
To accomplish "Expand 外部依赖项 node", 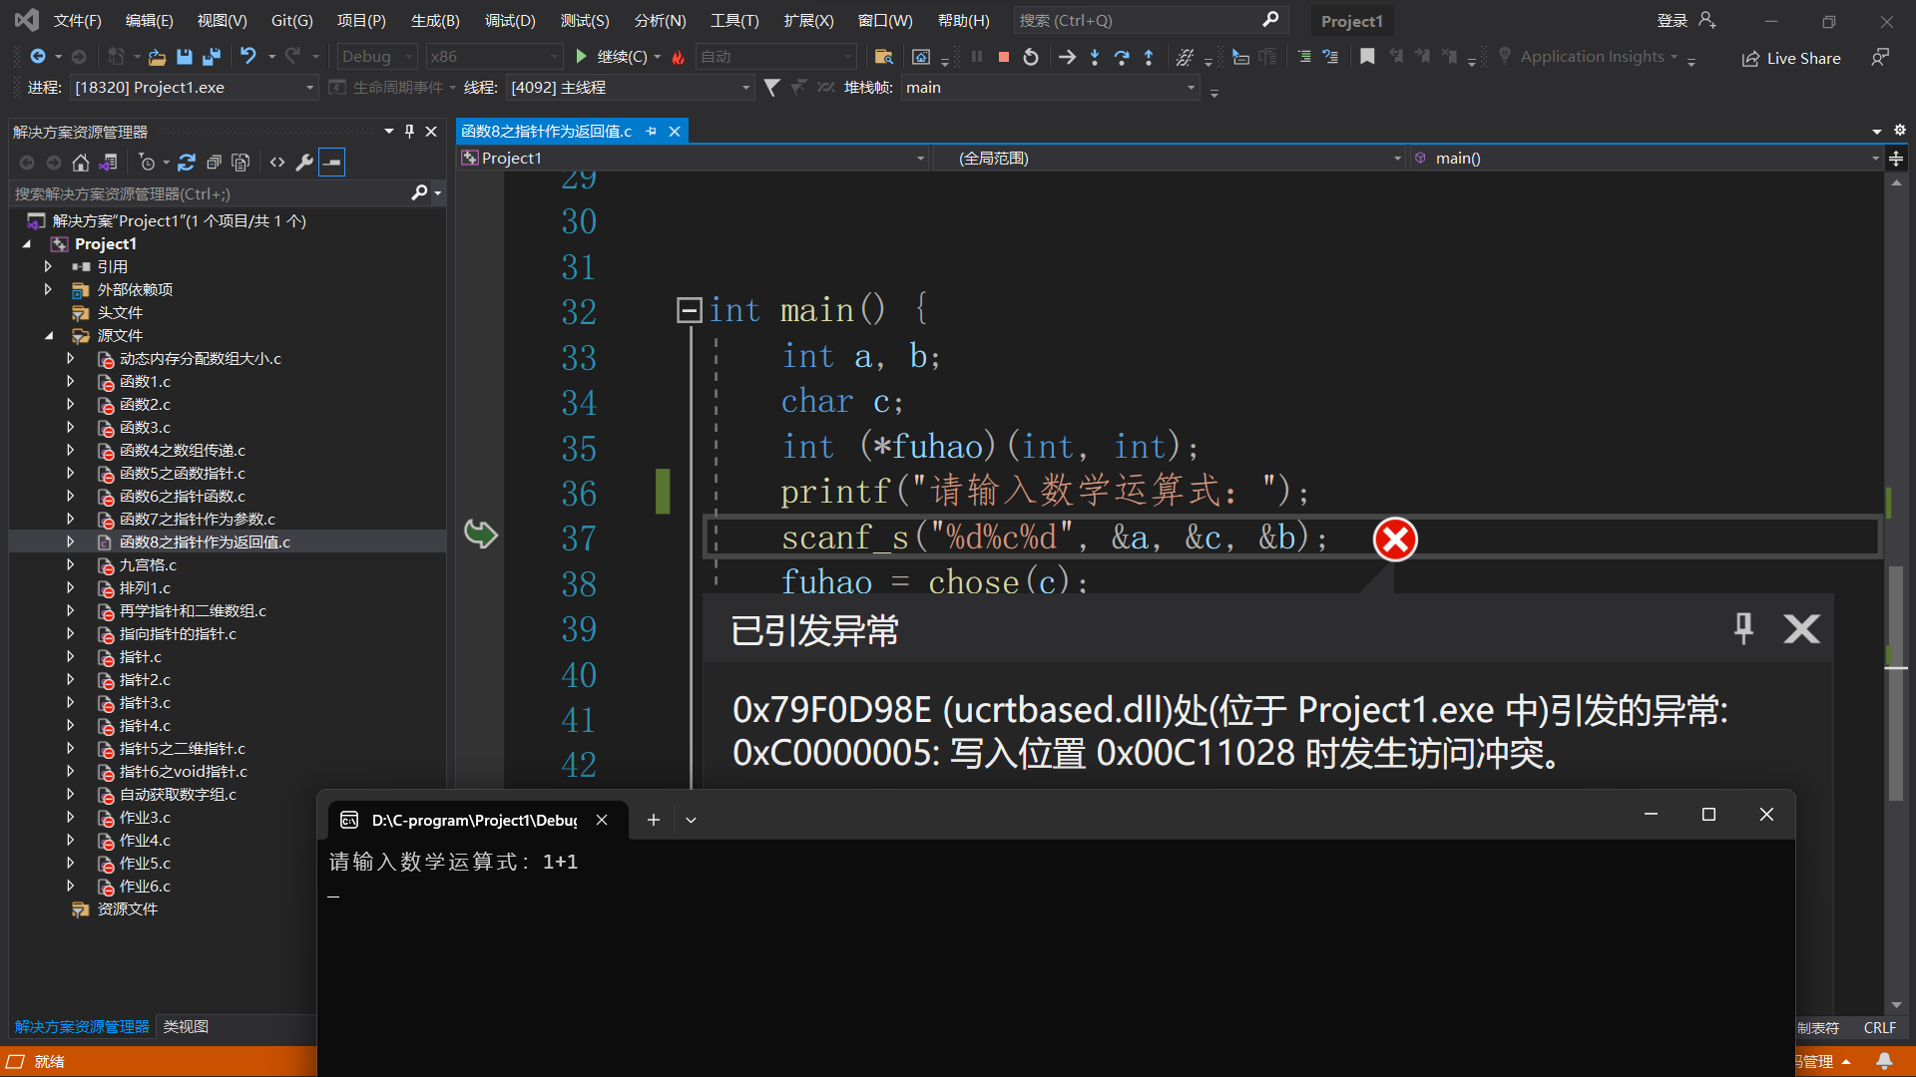I will click(x=47, y=290).
